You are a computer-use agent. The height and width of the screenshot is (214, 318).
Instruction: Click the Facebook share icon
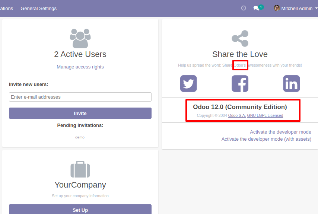point(240,83)
